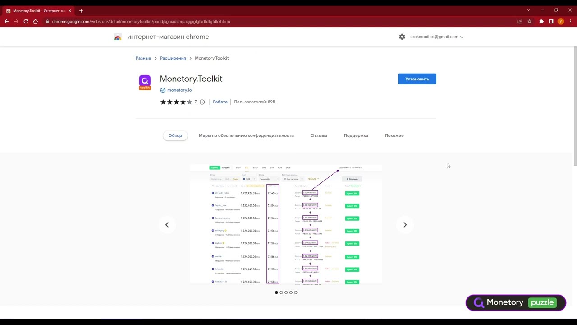Click the Monetory.Toolkit breadcrumb text
The image size is (577, 325).
point(212,58)
